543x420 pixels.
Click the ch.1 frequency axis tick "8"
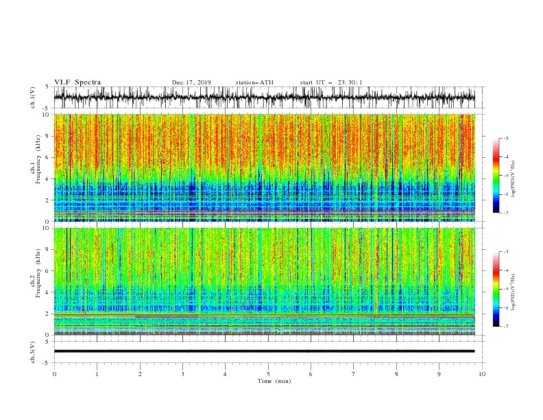pyautogui.click(x=48, y=136)
